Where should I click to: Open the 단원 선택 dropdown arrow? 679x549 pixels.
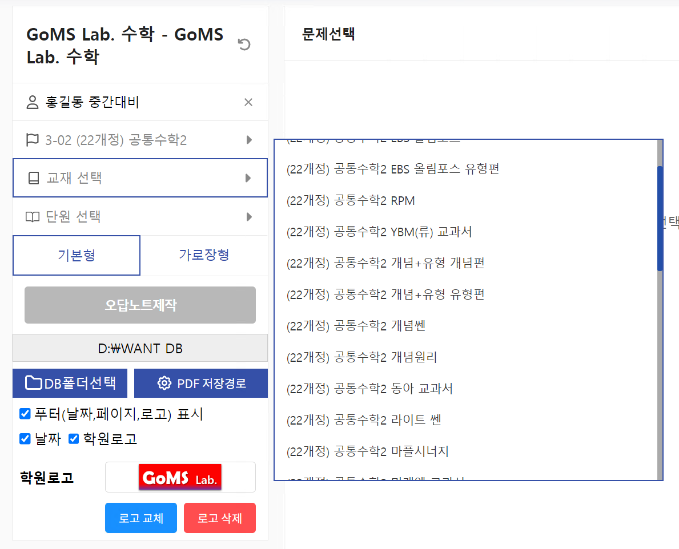click(x=249, y=216)
